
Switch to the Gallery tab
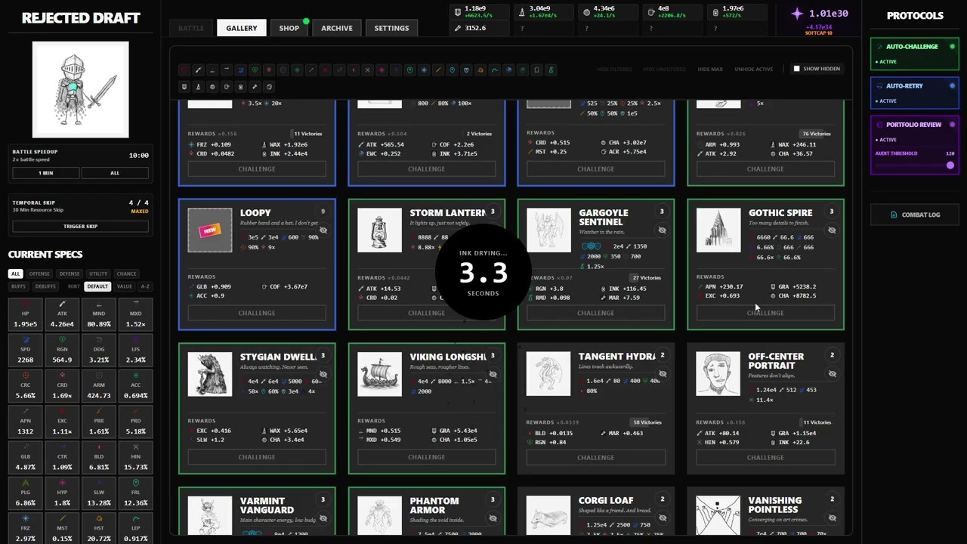[x=242, y=28]
